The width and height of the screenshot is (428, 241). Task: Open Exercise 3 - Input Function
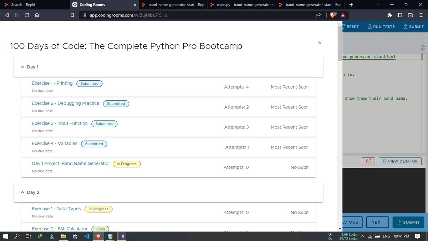pos(60,123)
